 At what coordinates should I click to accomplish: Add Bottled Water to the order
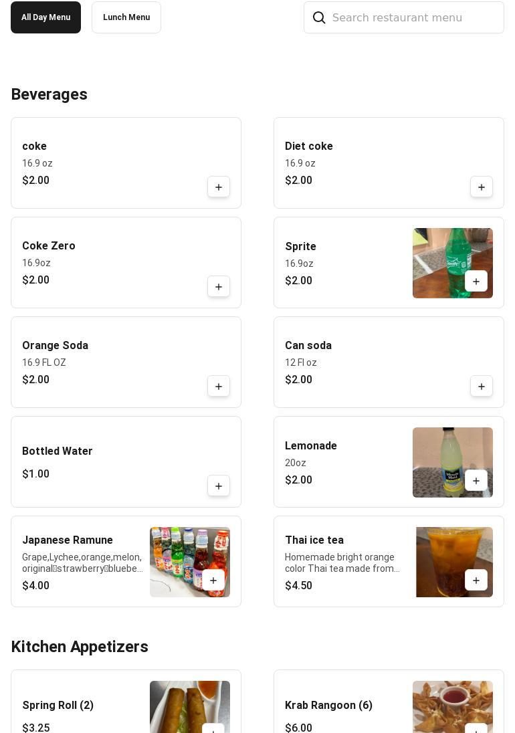[x=219, y=486]
